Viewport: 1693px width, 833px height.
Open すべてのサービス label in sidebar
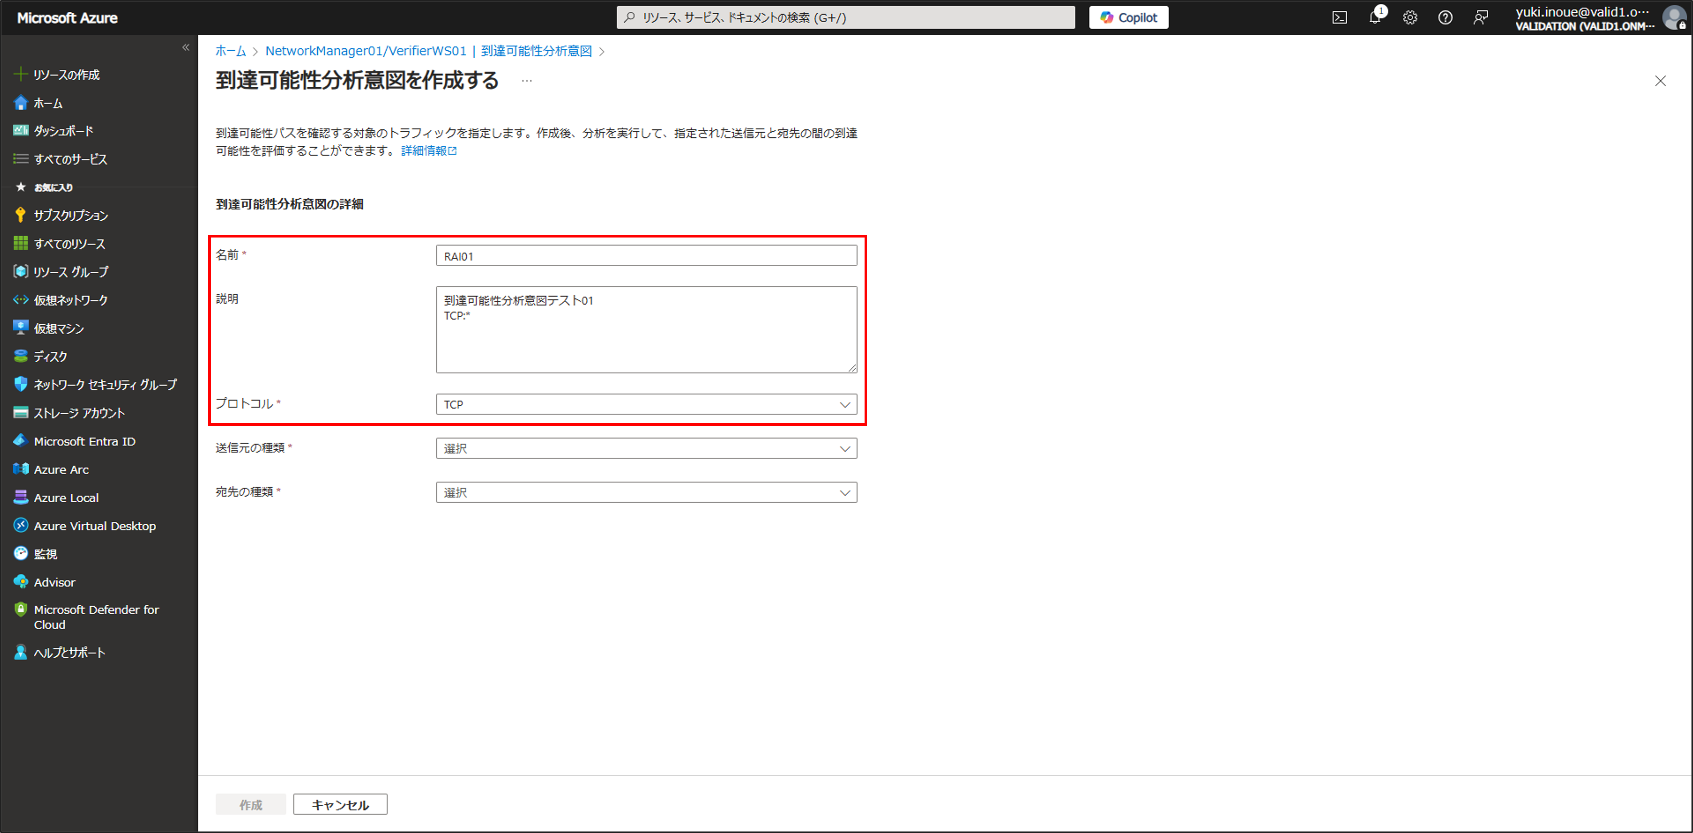click(70, 160)
